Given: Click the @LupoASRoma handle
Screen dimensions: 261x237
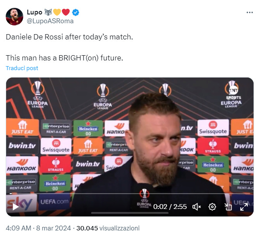Looking at the screenshot, I should coord(50,21).
